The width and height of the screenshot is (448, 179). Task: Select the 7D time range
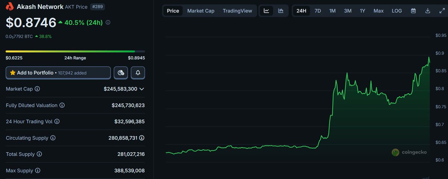pos(318,11)
